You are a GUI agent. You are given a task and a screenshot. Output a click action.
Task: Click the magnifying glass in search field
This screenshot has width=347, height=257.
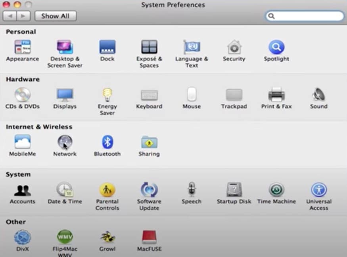pyautogui.click(x=271, y=16)
